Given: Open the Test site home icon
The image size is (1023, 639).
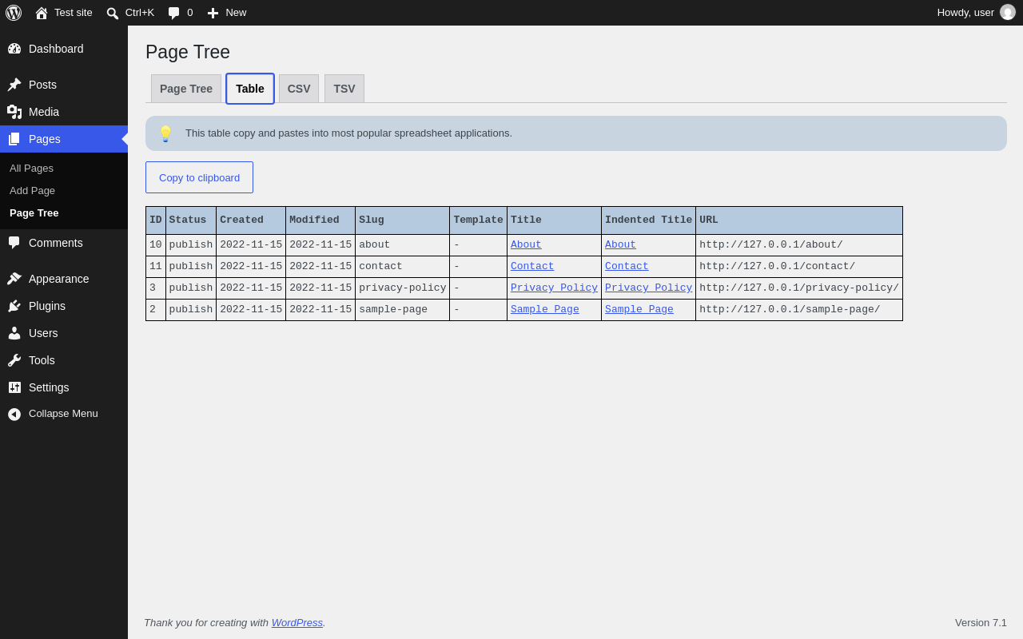Looking at the screenshot, I should [x=42, y=13].
